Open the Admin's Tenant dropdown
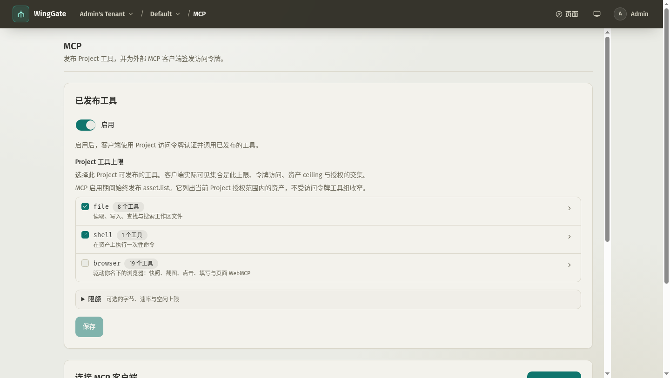Screen dimensions: 670x378 tap(106, 14)
